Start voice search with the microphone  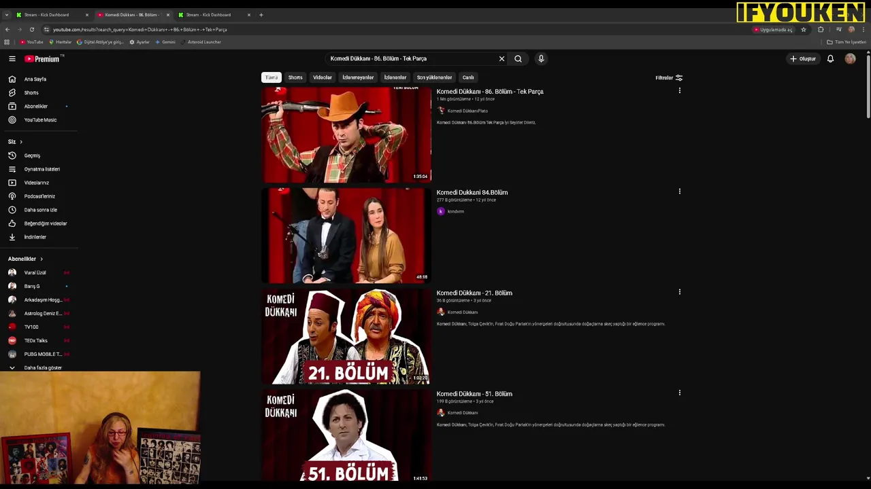[541, 58]
